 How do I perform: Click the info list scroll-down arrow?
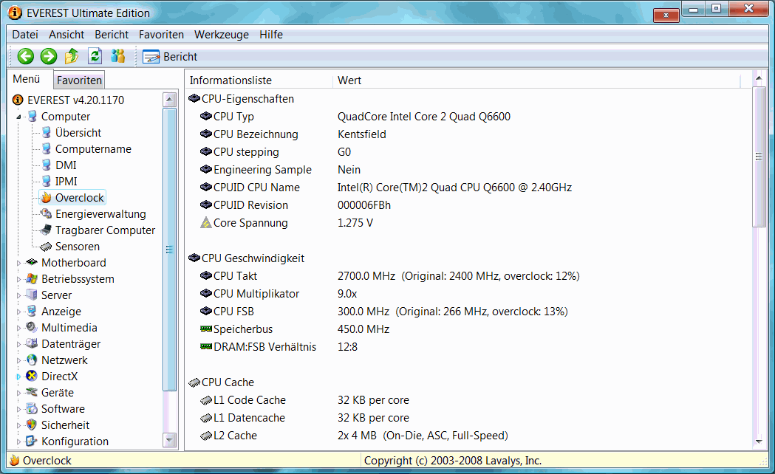click(x=759, y=442)
